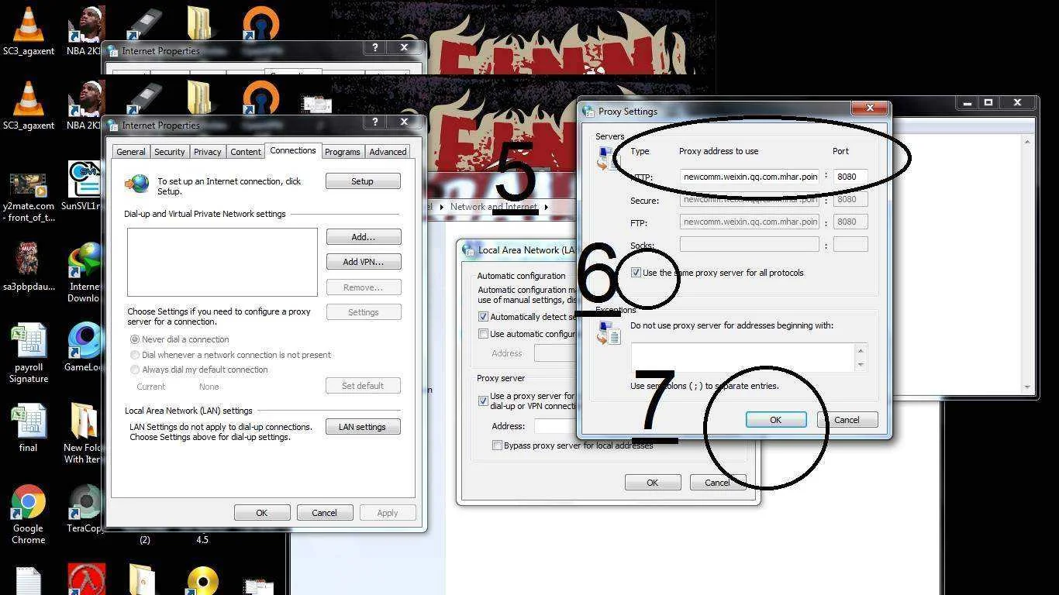Click the help question mark in Internet Properties
The width and height of the screenshot is (1059, 595).
375,122
